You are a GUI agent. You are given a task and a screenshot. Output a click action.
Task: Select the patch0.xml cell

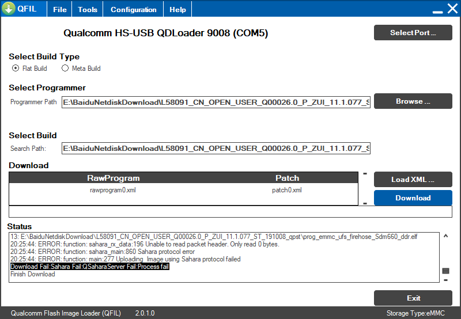[287, 190]
